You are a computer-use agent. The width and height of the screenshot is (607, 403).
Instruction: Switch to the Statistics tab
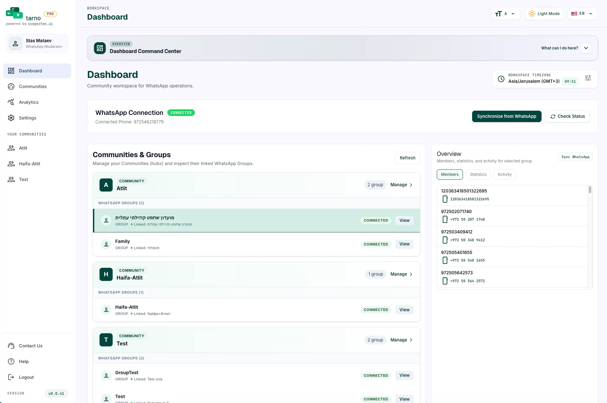pos(478,174)
